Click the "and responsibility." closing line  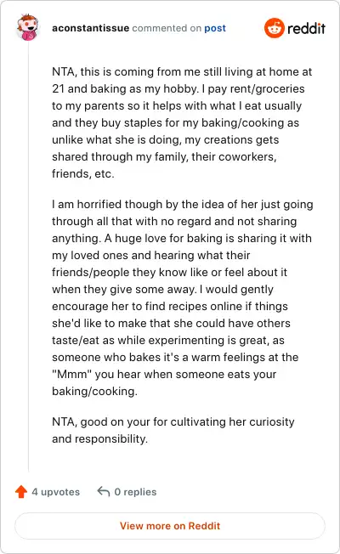coord(99,438)
